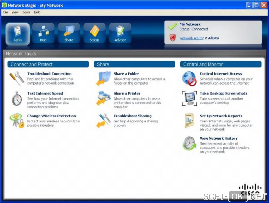Click the Network Magic title bar house icon
This screenshot has width=269, height=203.
pos(4,5)
